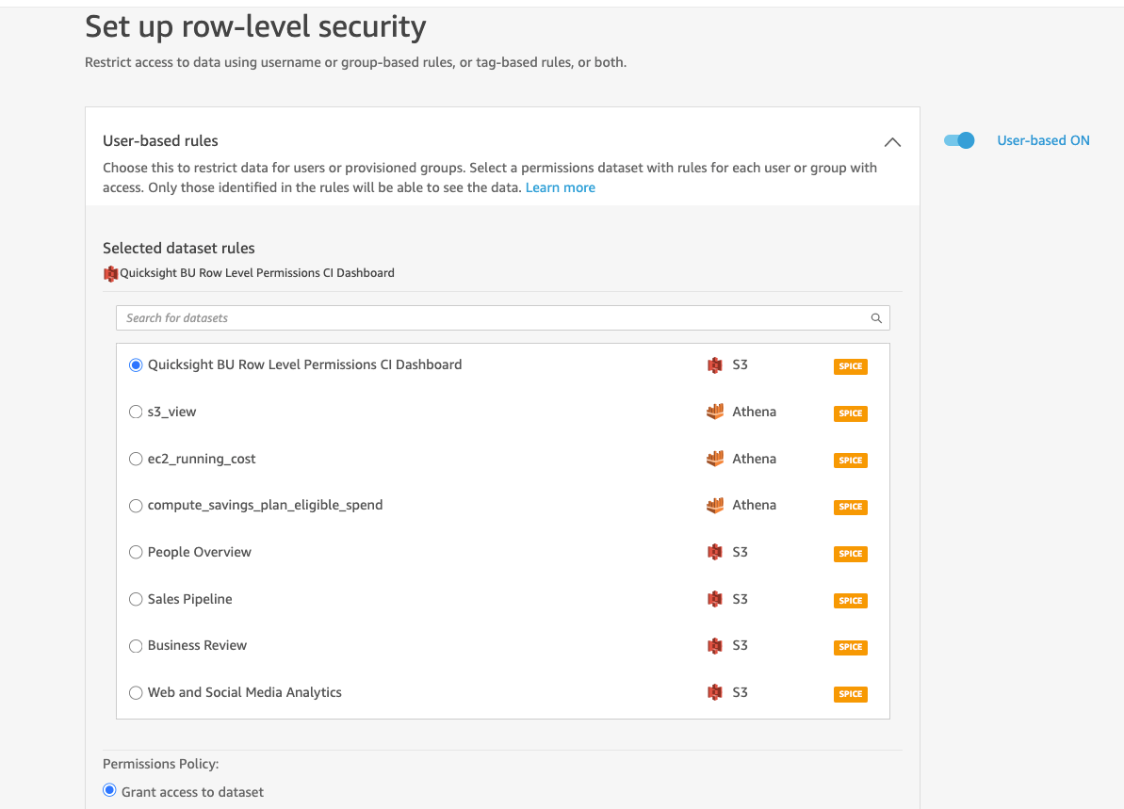Click into the Search for datasets field
1124x809 pixels.
pos(490,318)
